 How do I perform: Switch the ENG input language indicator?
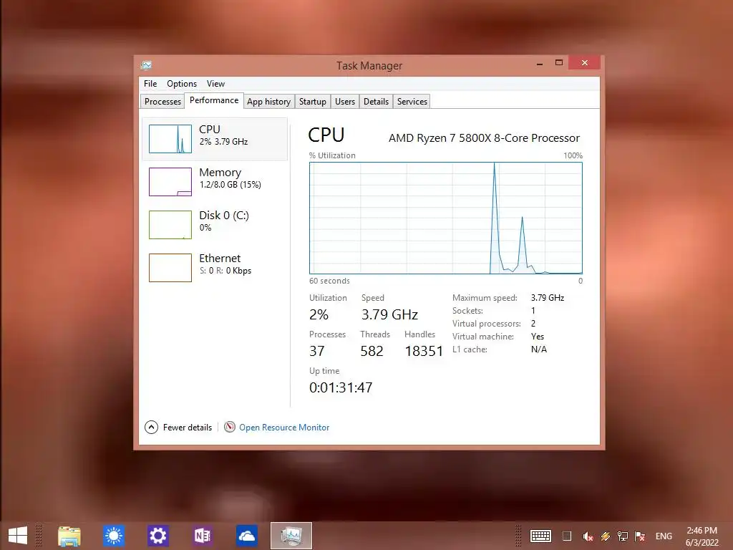click(664, 536)
